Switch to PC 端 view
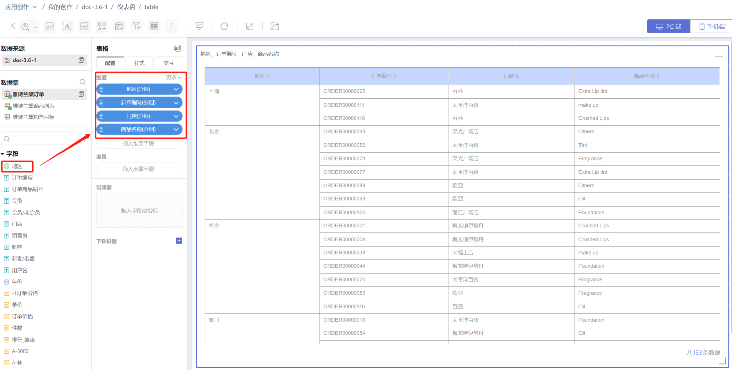 (668, 26)
